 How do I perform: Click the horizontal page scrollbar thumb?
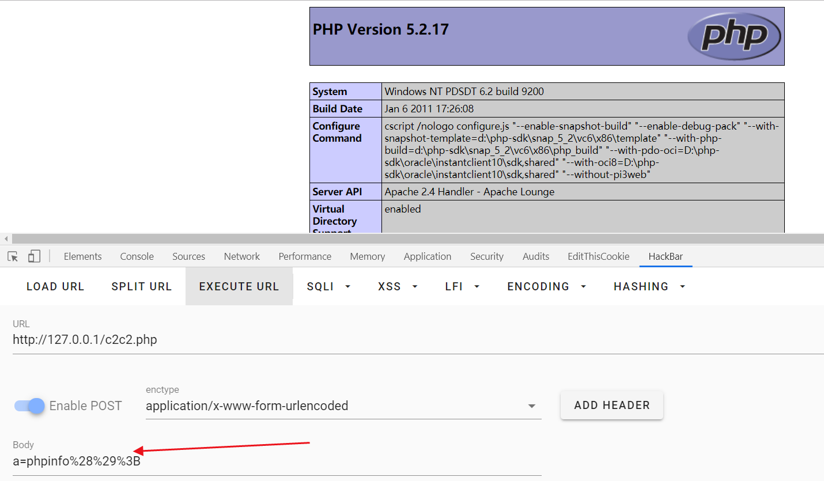coord(418,238)
